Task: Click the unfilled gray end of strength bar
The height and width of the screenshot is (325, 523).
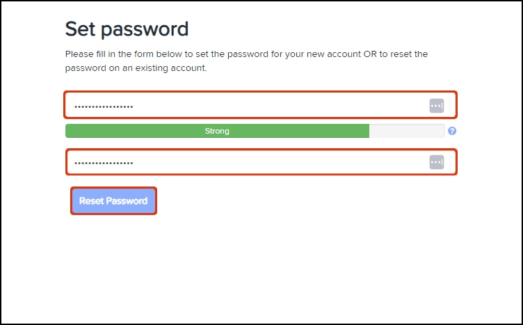Action: 407,131
